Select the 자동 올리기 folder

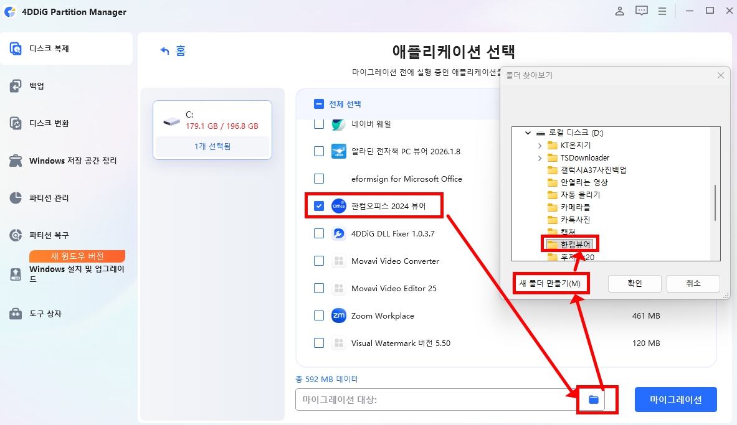coord(580,194)
